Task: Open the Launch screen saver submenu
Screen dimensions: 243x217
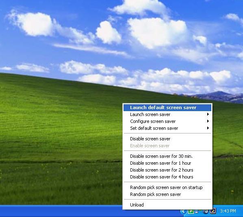Action: point(167,114)
